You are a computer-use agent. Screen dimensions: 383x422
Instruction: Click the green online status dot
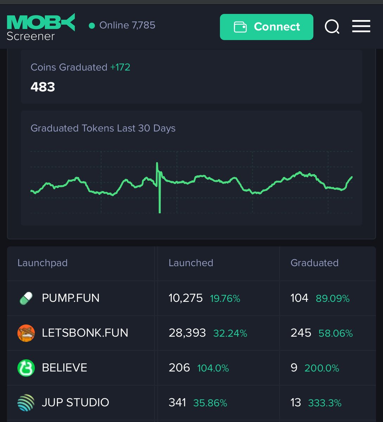92,26
